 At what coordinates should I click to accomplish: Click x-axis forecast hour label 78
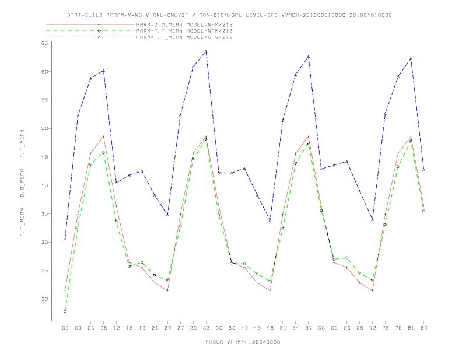(x=398, y=328)
